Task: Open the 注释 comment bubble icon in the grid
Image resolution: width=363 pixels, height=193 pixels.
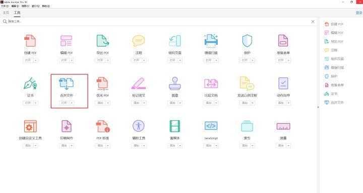Action: [139, 41]
